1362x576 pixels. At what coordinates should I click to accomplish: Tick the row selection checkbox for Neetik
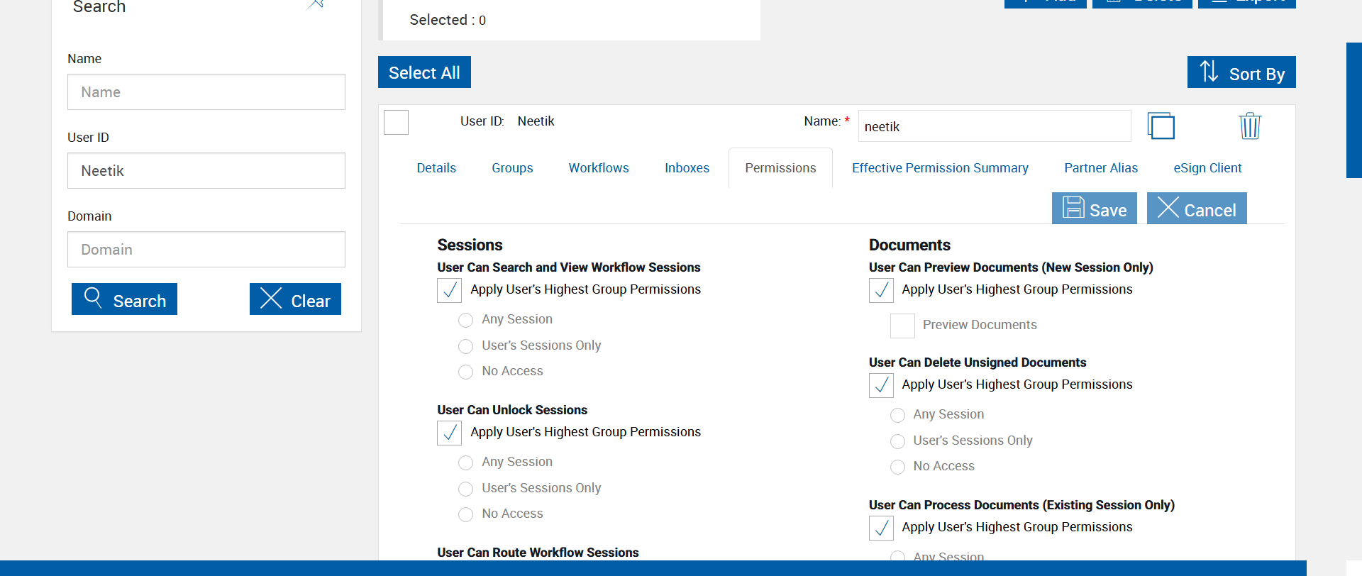[x=396, y=122]
